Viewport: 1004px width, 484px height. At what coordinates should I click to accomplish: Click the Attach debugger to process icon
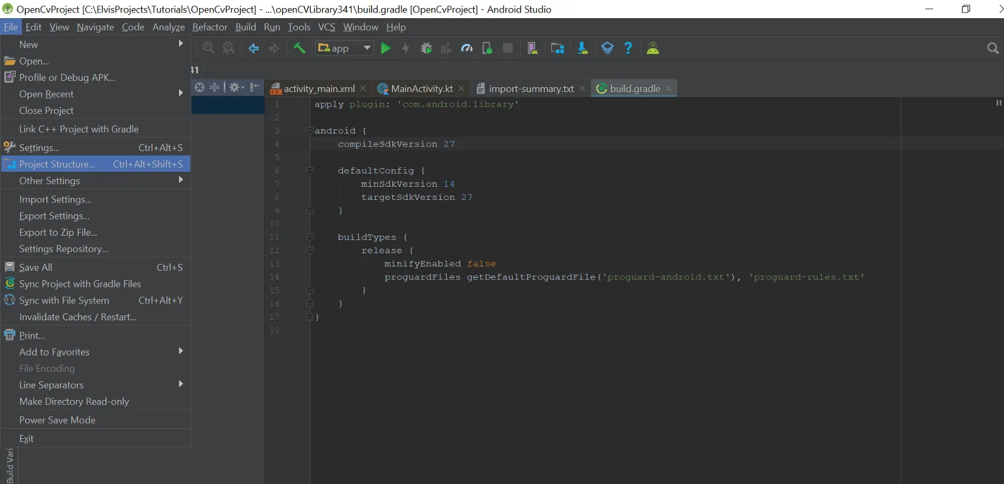(487, 48)
